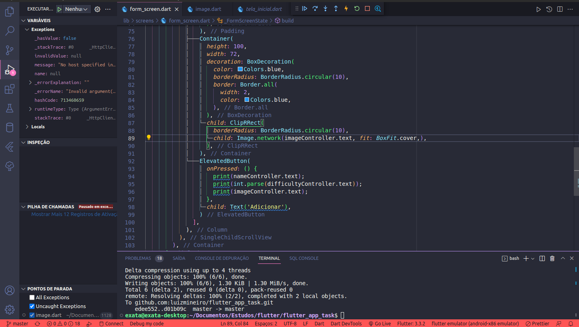Split the editor to the right

559,9
